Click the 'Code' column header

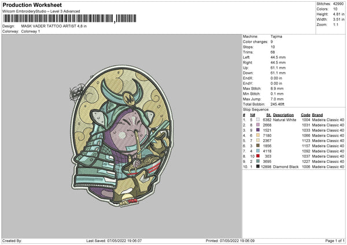(x=305, y=115)
